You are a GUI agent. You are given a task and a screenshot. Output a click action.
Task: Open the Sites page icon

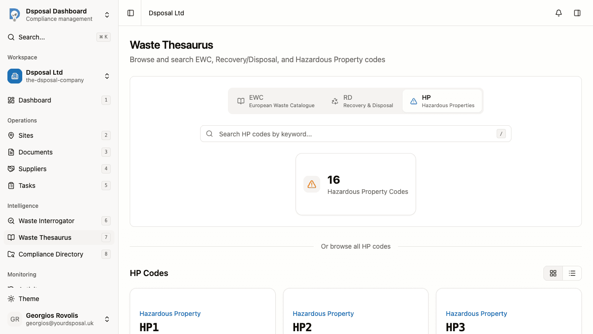pyautogui.click(x=11, y=135)
